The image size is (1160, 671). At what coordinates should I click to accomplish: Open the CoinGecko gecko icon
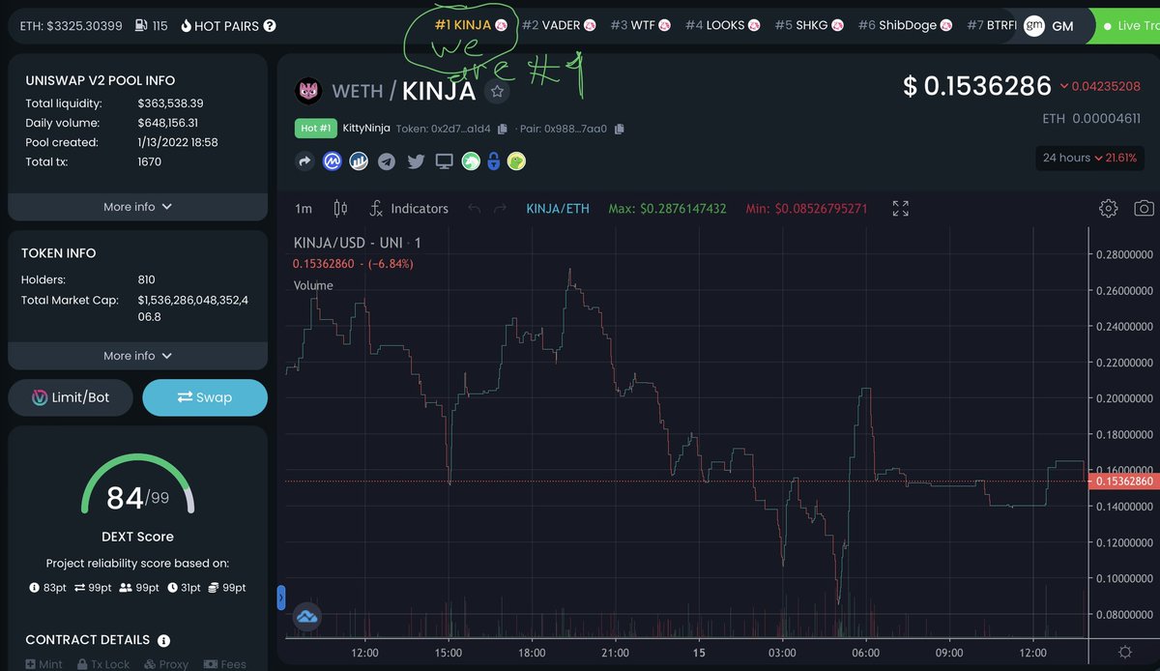coord(517,161)
